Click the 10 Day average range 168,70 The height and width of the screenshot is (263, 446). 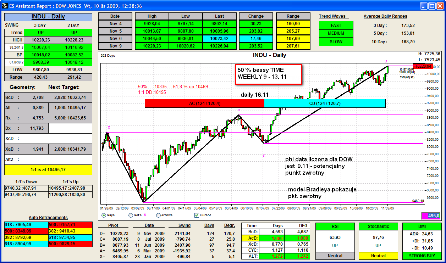[408, 41]
